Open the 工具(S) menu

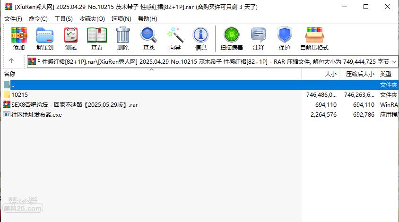(63, 19)
